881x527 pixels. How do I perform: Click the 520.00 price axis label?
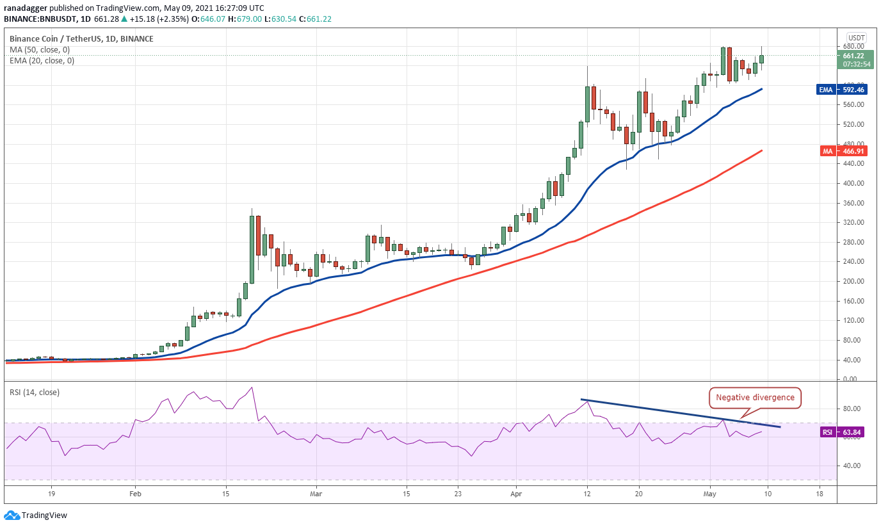[853, 124]
